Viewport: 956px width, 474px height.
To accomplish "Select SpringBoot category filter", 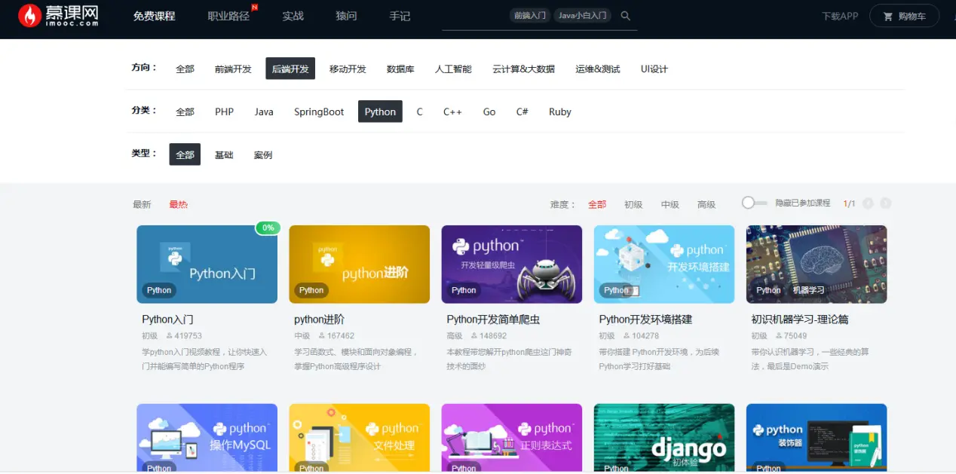I will [319, 112].
